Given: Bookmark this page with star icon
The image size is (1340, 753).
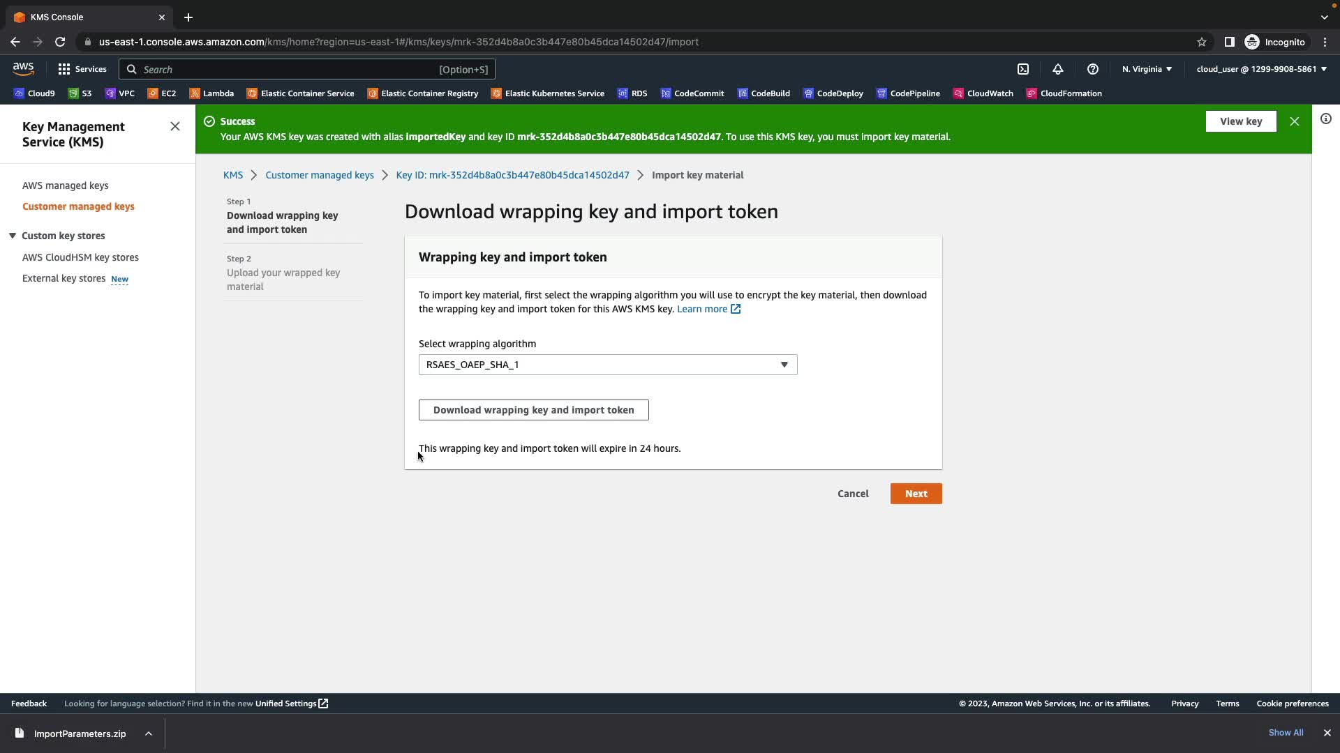Looking at the screenshot, I should pyautogui.click(x=1202, y=42).
